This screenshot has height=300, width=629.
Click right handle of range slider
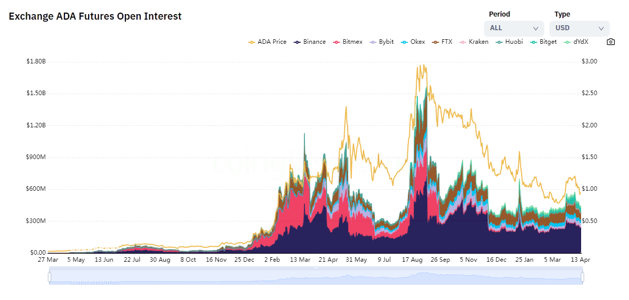(x=582, y=277)
